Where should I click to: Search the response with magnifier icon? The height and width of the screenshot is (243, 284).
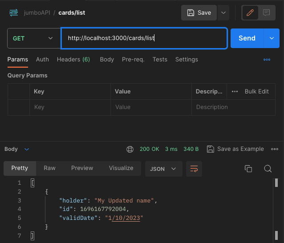pyautogui.click(x=268, y=169)
